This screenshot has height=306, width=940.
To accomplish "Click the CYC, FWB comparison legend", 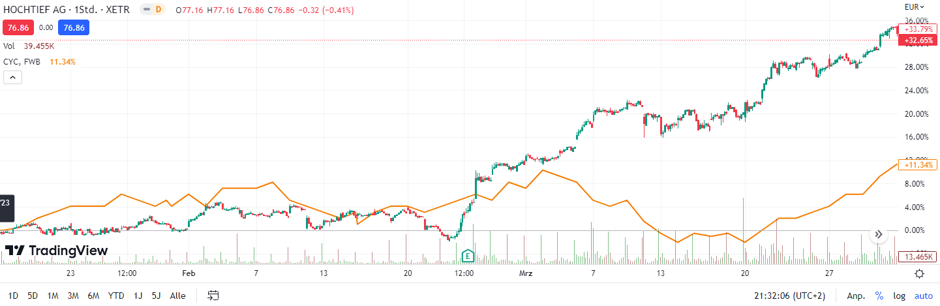I will coord(22,62).
